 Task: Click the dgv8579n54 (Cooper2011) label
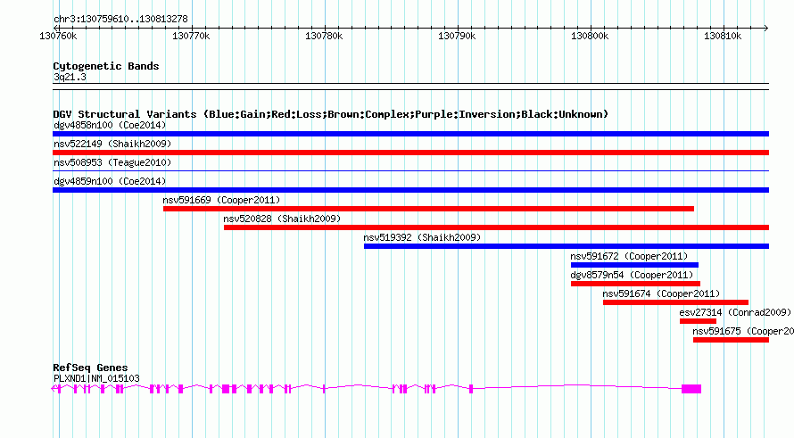pyautogui.click(x=632, y=275)
